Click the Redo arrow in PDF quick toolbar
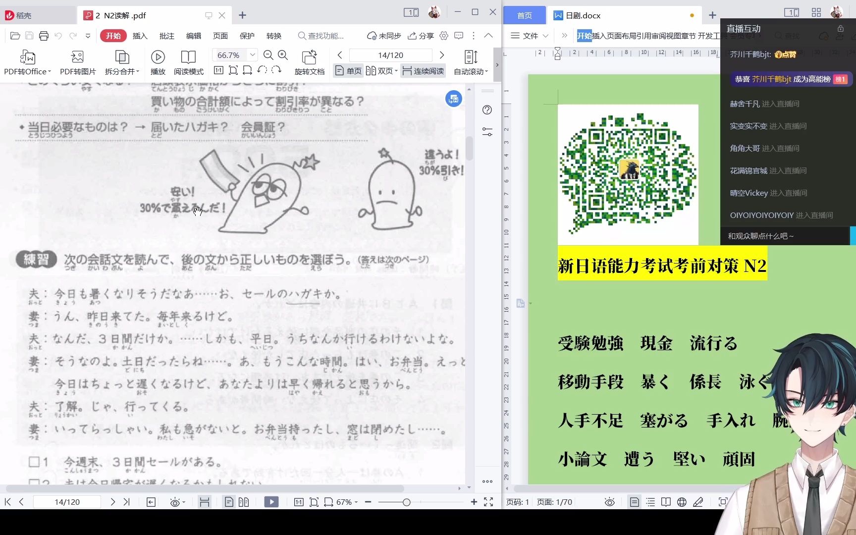The height and width of the screenshot is (535, 856). tap(73, 36)
